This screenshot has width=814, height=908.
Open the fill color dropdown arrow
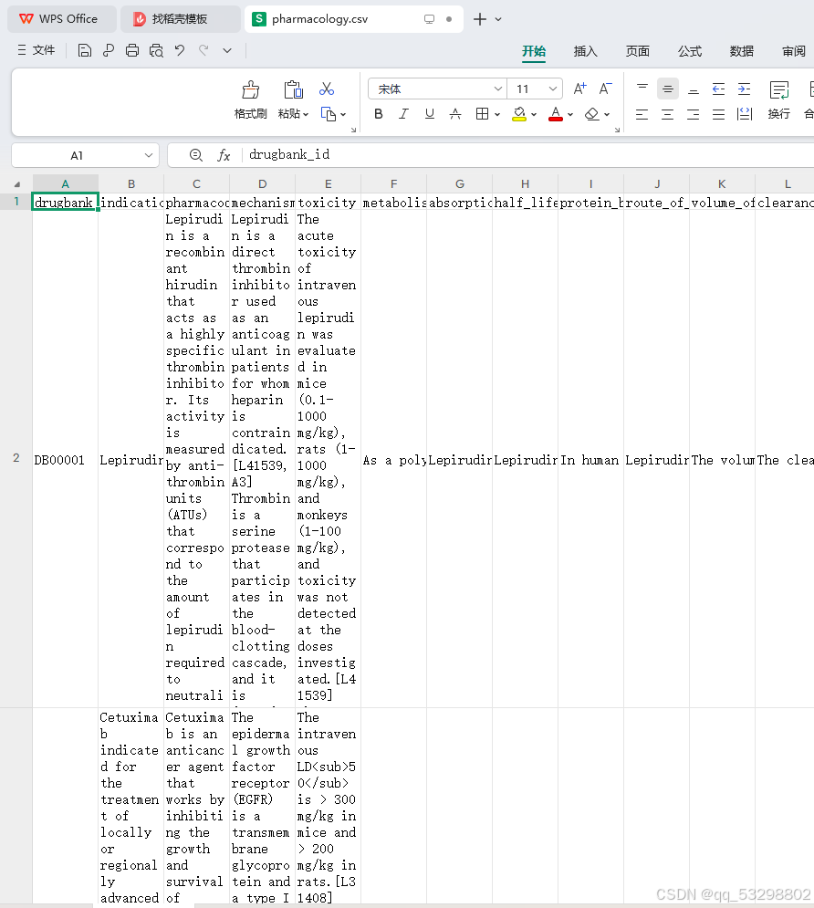534,115
